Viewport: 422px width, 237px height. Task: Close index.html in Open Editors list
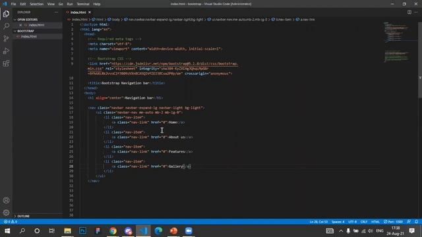(20, 25)
